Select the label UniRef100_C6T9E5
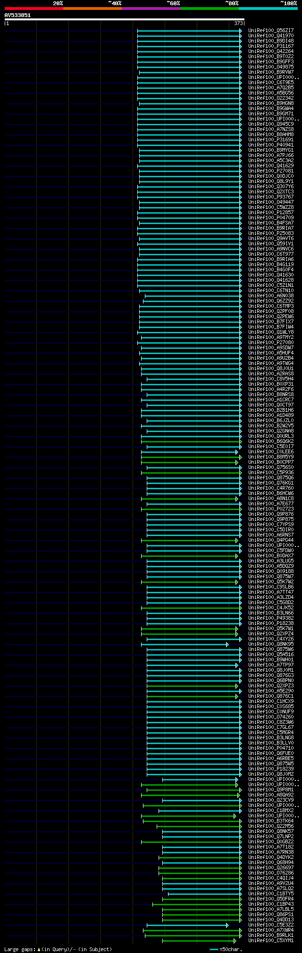This screenshot has width=302, height=953. [271, 82]
